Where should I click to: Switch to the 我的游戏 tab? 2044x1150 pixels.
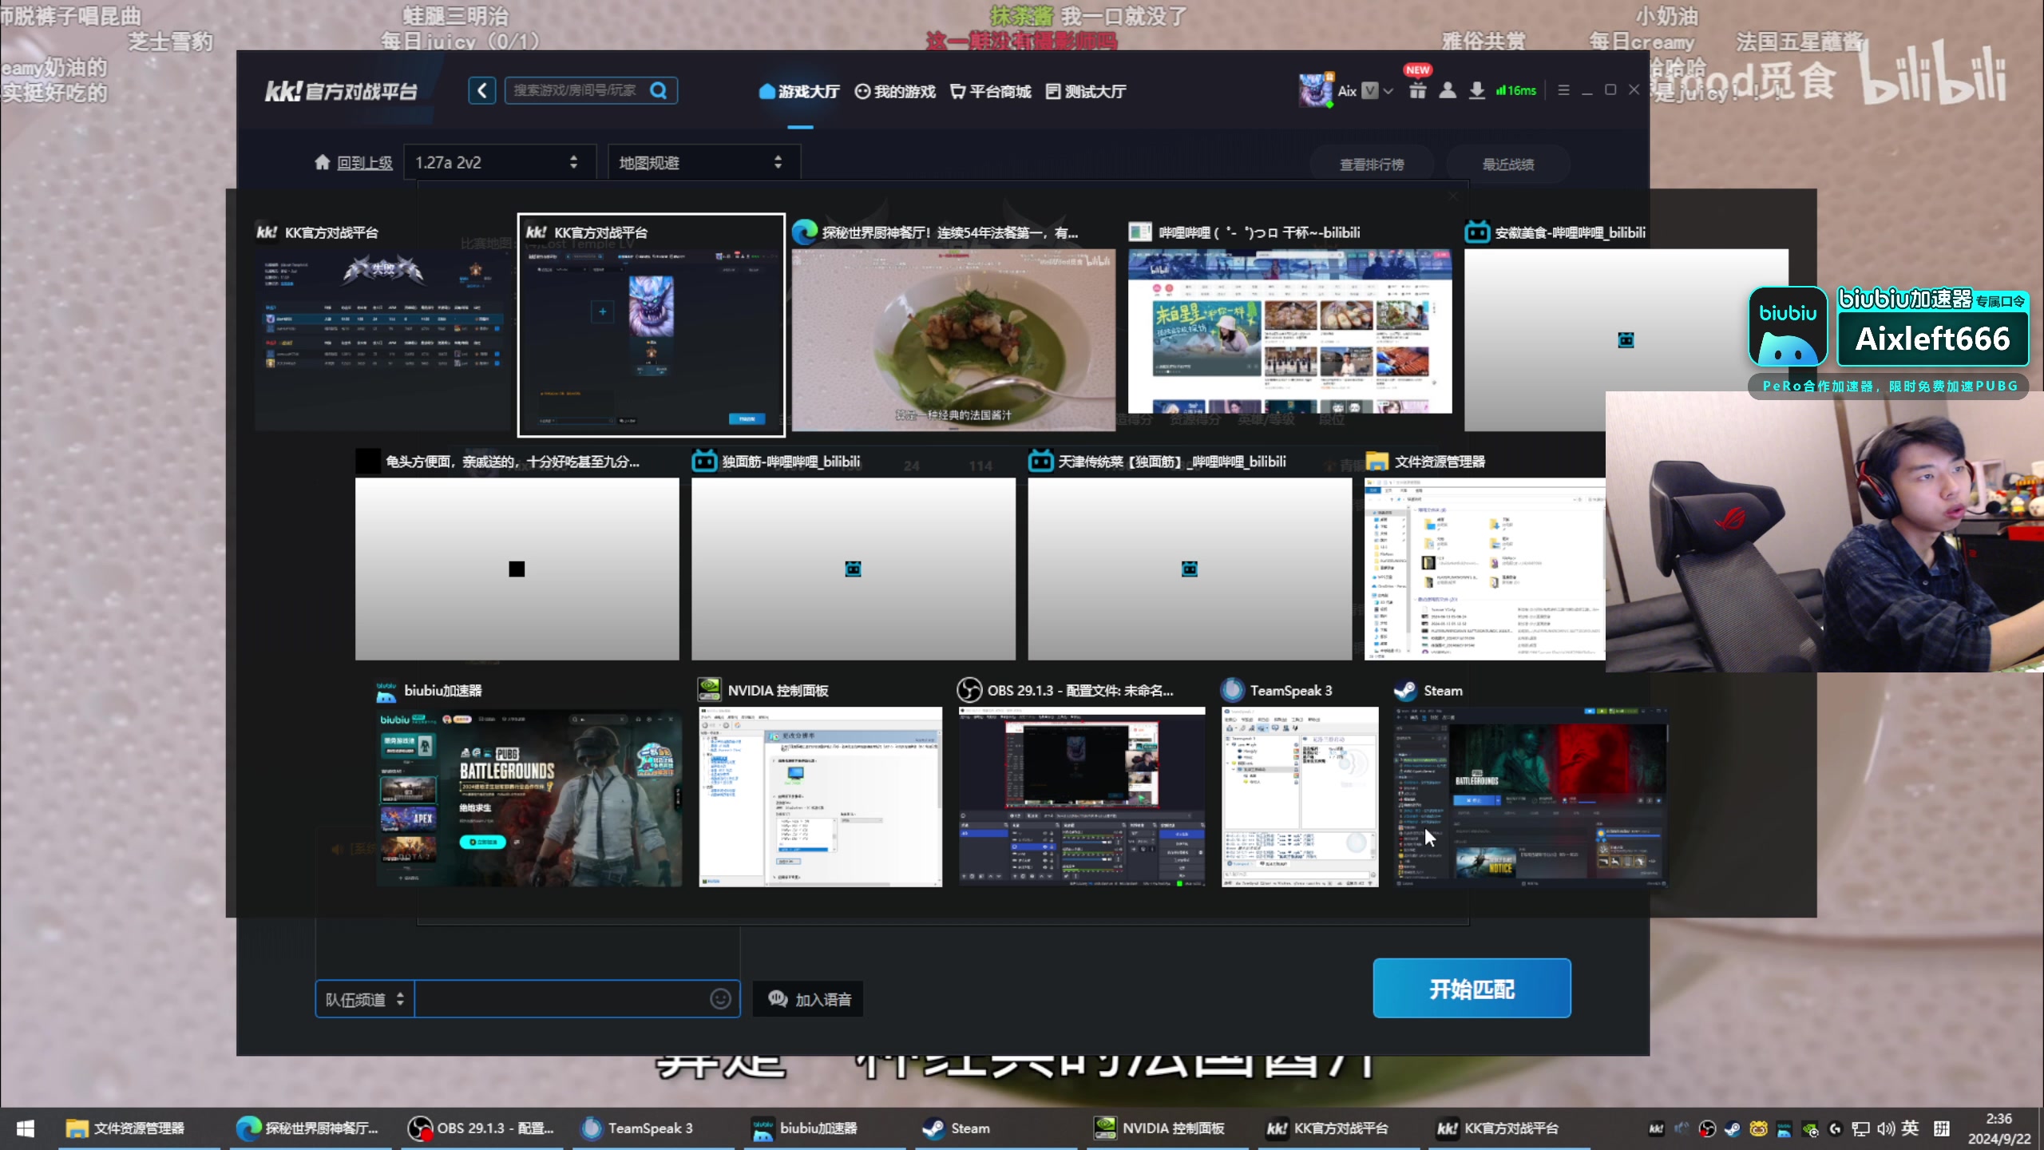point(895,91)
